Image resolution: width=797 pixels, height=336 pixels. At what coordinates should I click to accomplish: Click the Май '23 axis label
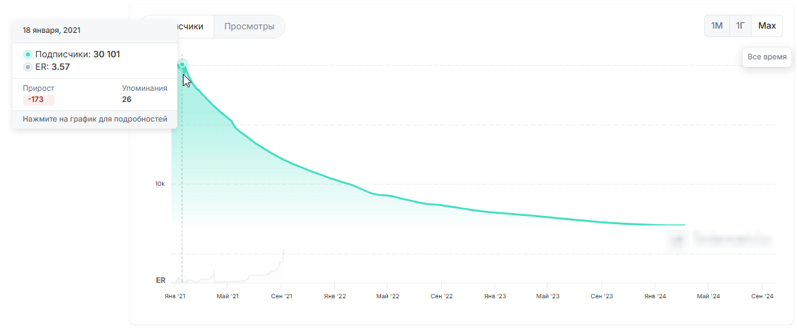[548, 297]
